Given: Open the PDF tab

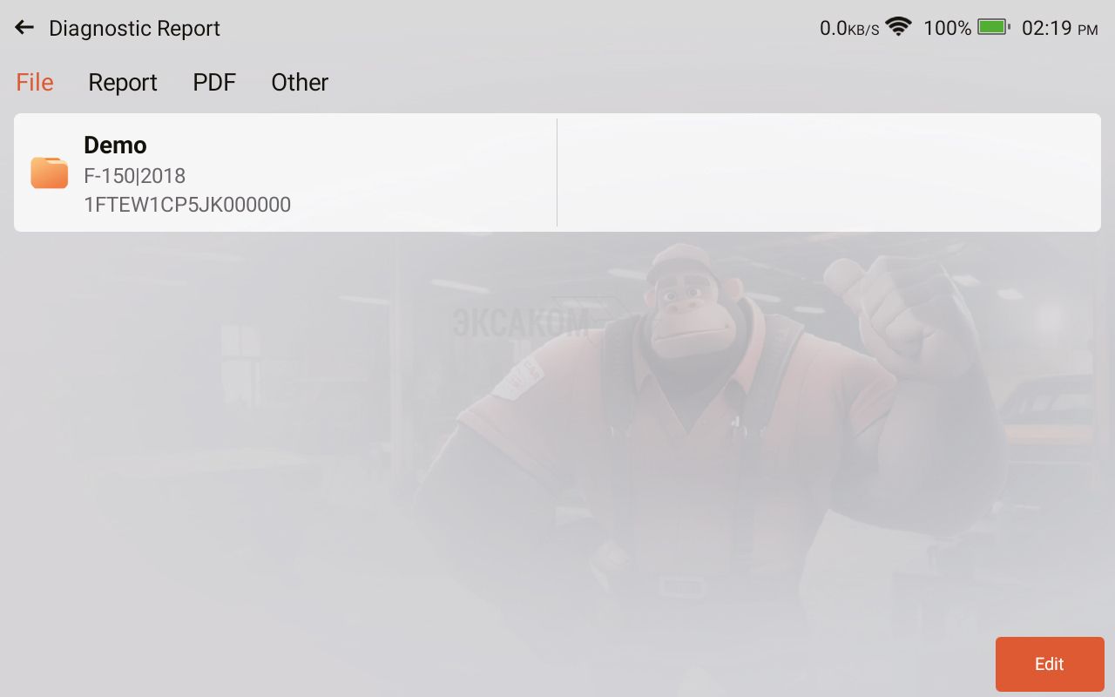Looking at the screenshot, I should pos(214,82).
